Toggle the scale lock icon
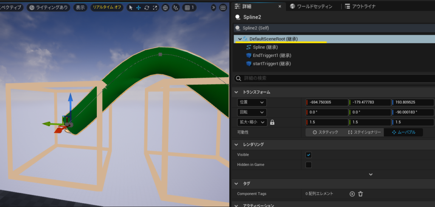The image size is (435, 207). click(x=272, y=122)
